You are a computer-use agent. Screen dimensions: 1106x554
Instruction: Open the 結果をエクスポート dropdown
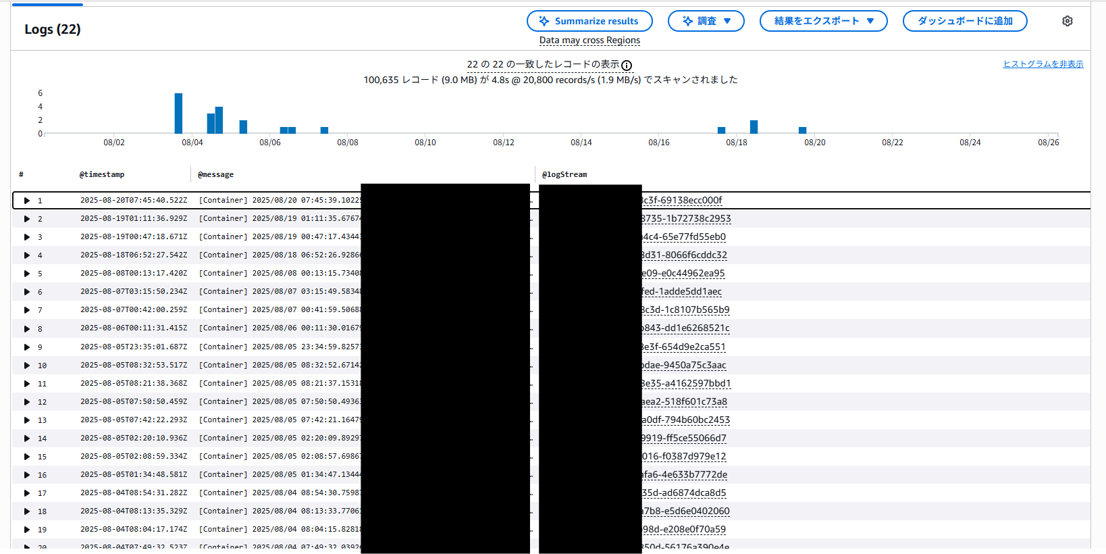[823, 21]
